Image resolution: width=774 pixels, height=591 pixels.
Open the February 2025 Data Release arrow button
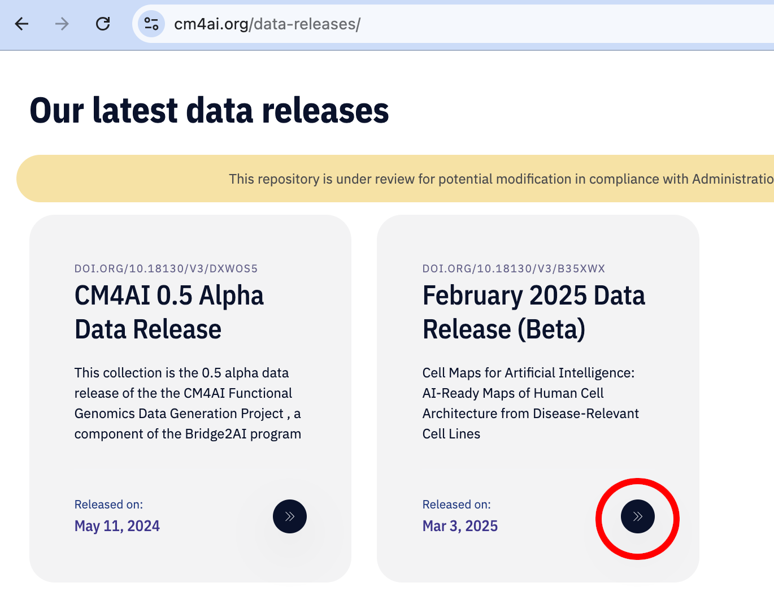tap(638, 516)
